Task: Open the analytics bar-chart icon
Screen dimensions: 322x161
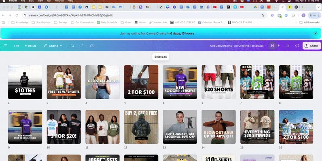Action: tap(288, 46)
